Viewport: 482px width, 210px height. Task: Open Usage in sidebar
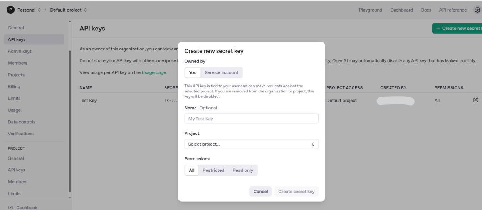click(34, 110)
